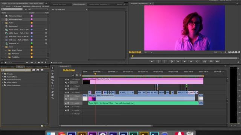
Task: Mute the Audio 3 track speaker
Action: tap(66, 110)
